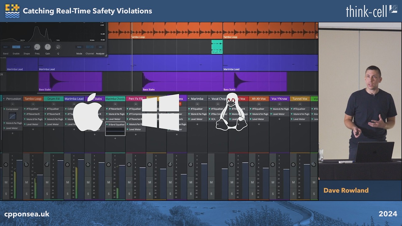
Task: Select the Perc Fx Fill channel header
Action: 136,99
